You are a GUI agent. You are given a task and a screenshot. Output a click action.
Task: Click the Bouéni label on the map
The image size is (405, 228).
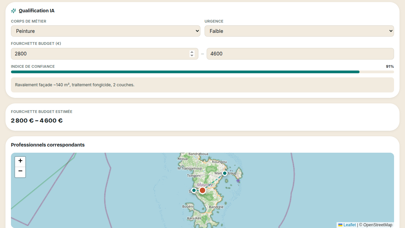(x=188, y=206)
